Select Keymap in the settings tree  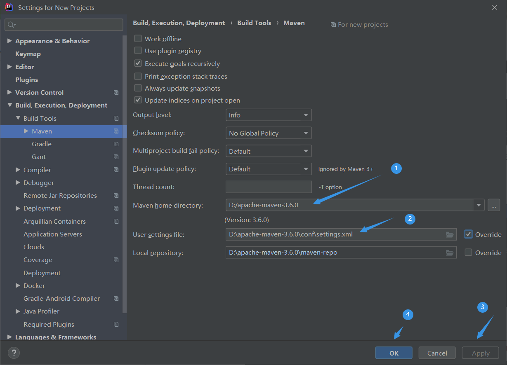[28, 54]
